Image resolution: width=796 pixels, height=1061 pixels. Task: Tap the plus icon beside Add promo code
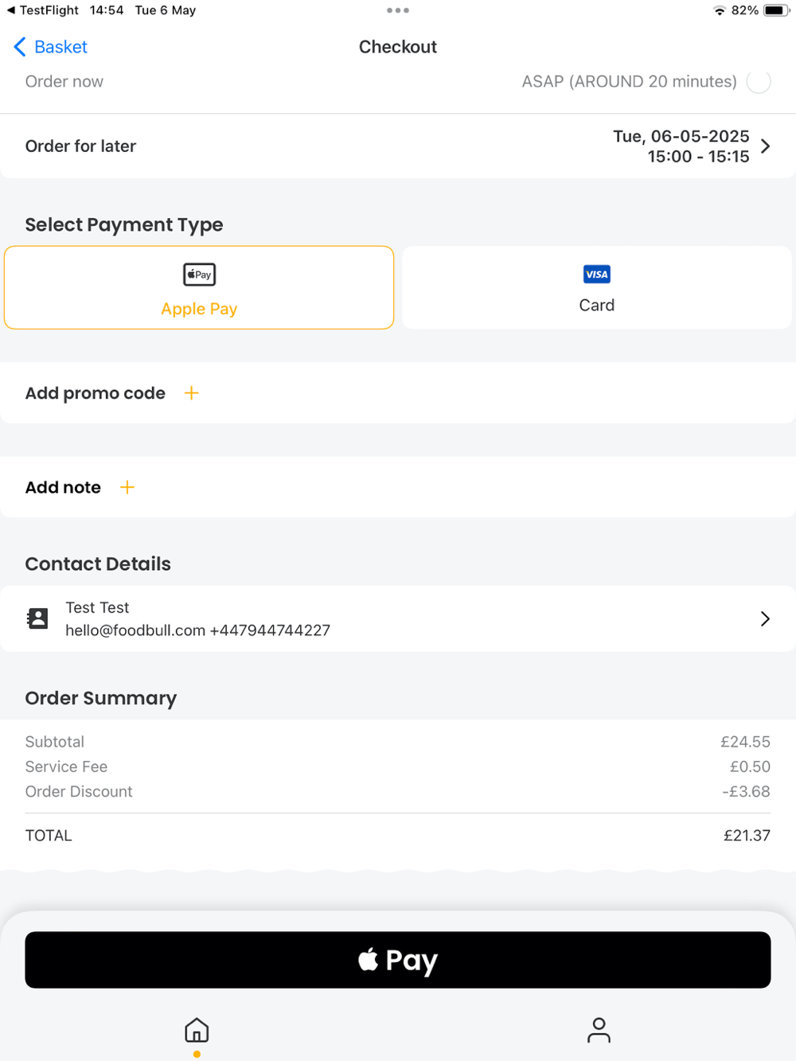coord(192,393)
